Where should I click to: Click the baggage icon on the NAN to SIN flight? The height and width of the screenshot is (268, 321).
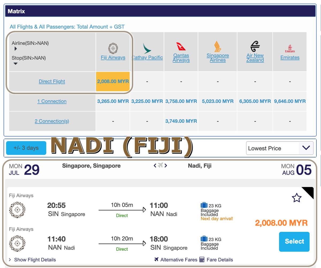tap(204, 239)
